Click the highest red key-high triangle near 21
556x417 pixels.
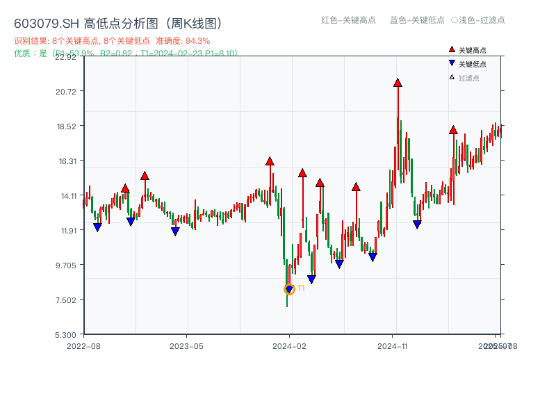pyautogui.click(x=398, y=83)
